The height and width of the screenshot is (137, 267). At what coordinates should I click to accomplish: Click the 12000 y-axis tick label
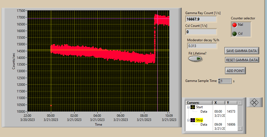(21, 84)
